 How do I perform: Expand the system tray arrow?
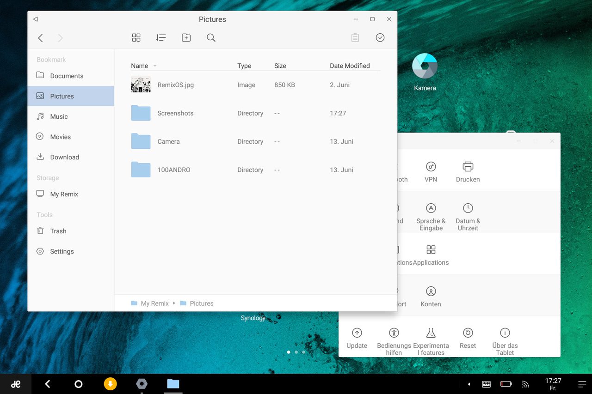(x=469, y=384)
